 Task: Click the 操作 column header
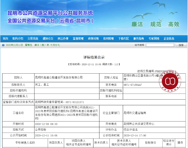[x=180, y=143]
